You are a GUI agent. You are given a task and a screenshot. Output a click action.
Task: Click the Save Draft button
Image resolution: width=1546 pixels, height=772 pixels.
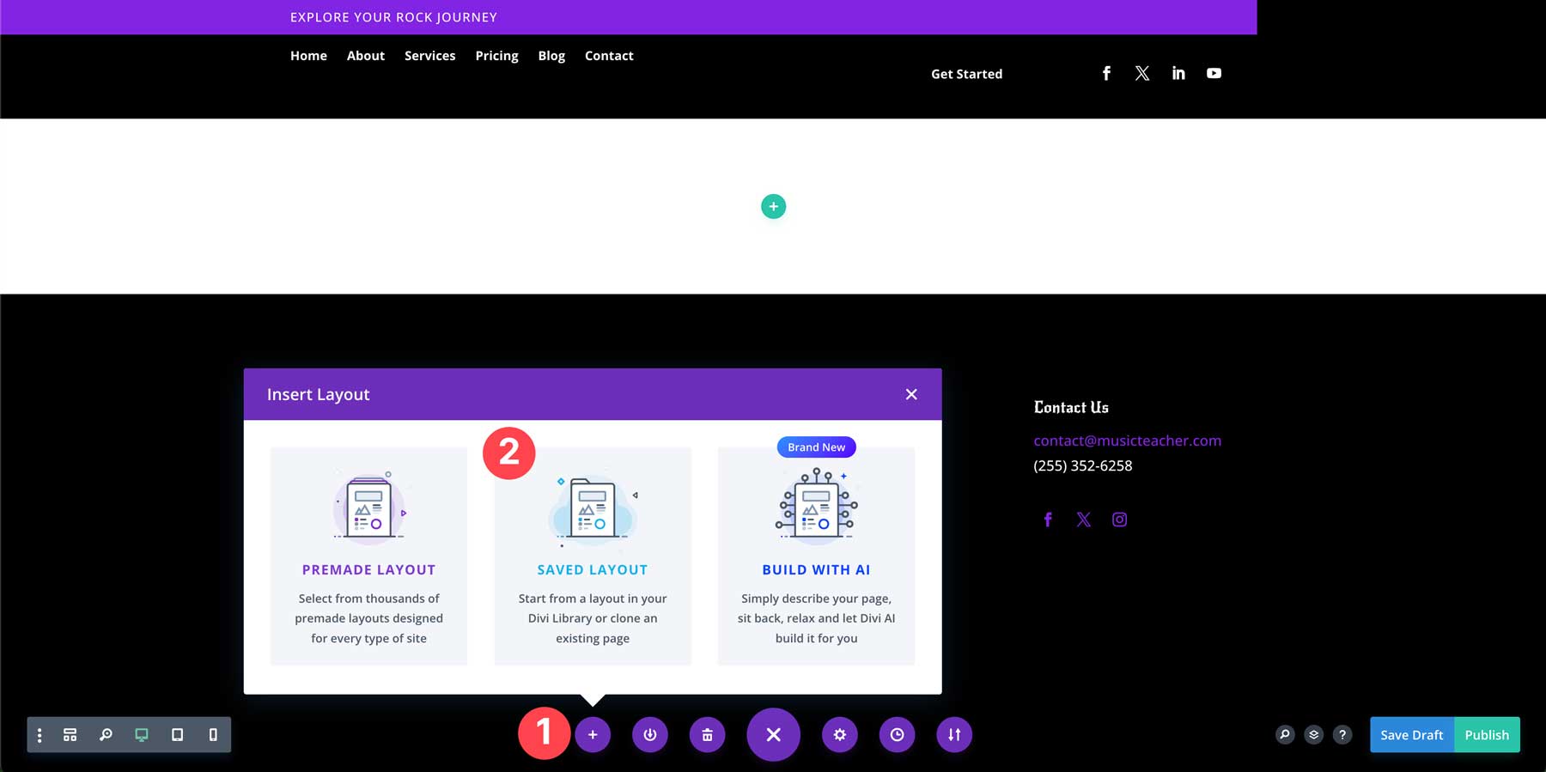click(x=1412, y=735)
